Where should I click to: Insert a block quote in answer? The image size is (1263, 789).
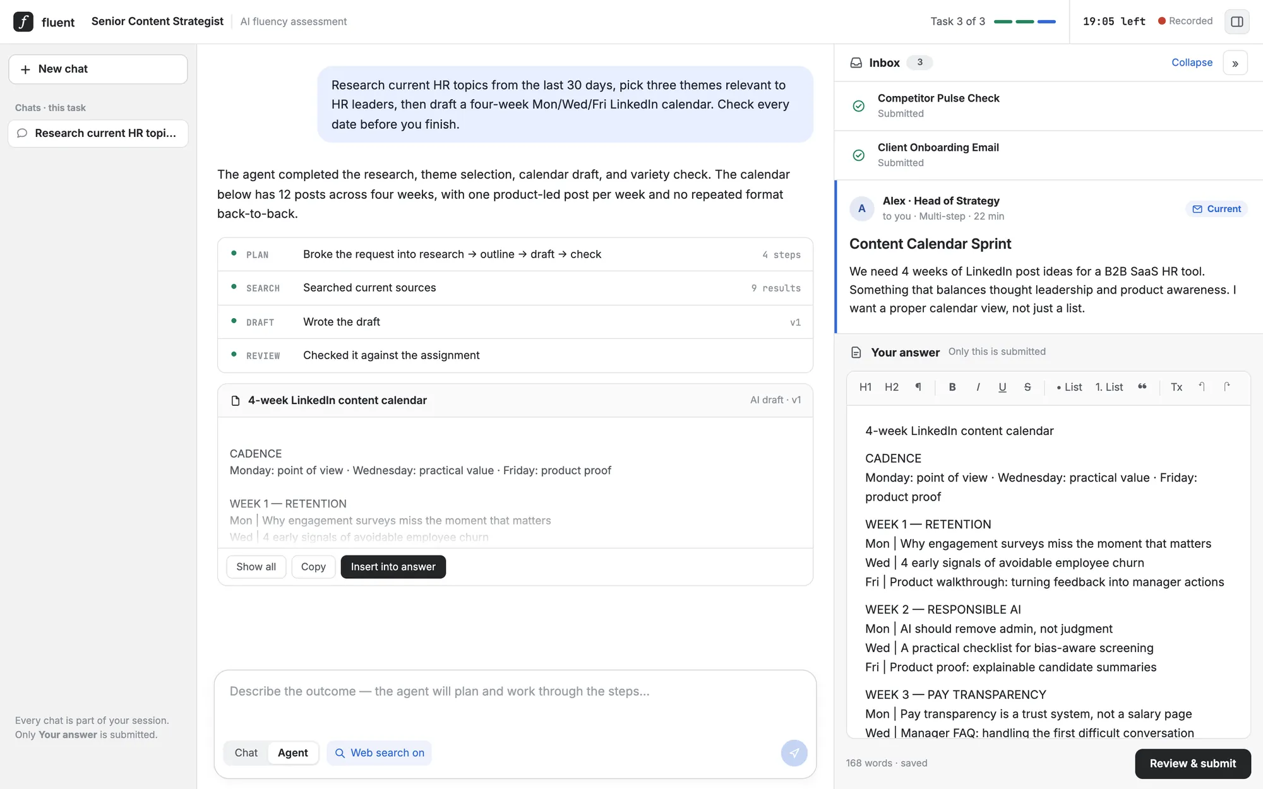(x=1142, y=387)
